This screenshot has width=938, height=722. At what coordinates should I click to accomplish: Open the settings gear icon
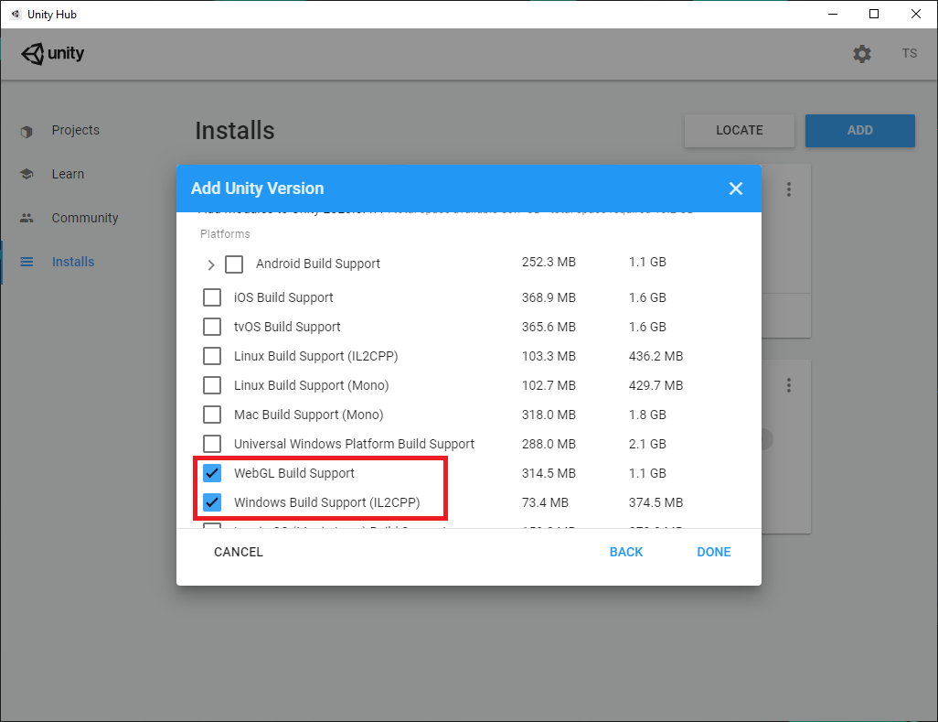tap(861, 54)
